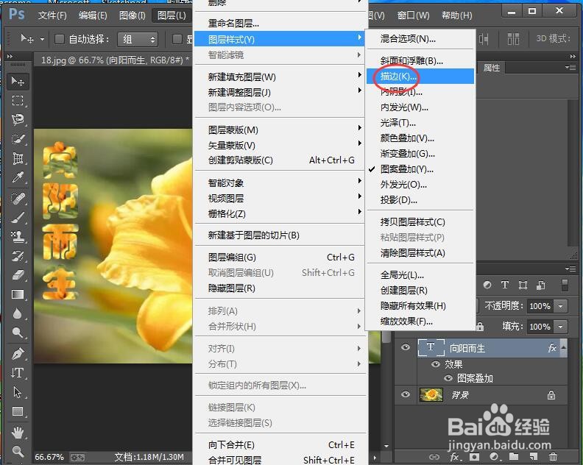
Task: Toggle the layer filter switch
Action: pyautogui.click(x=565, y=285)
